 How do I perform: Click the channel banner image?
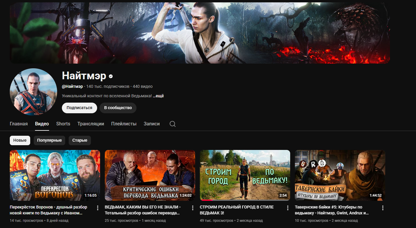pyautogui.click(x=200, y=33)
